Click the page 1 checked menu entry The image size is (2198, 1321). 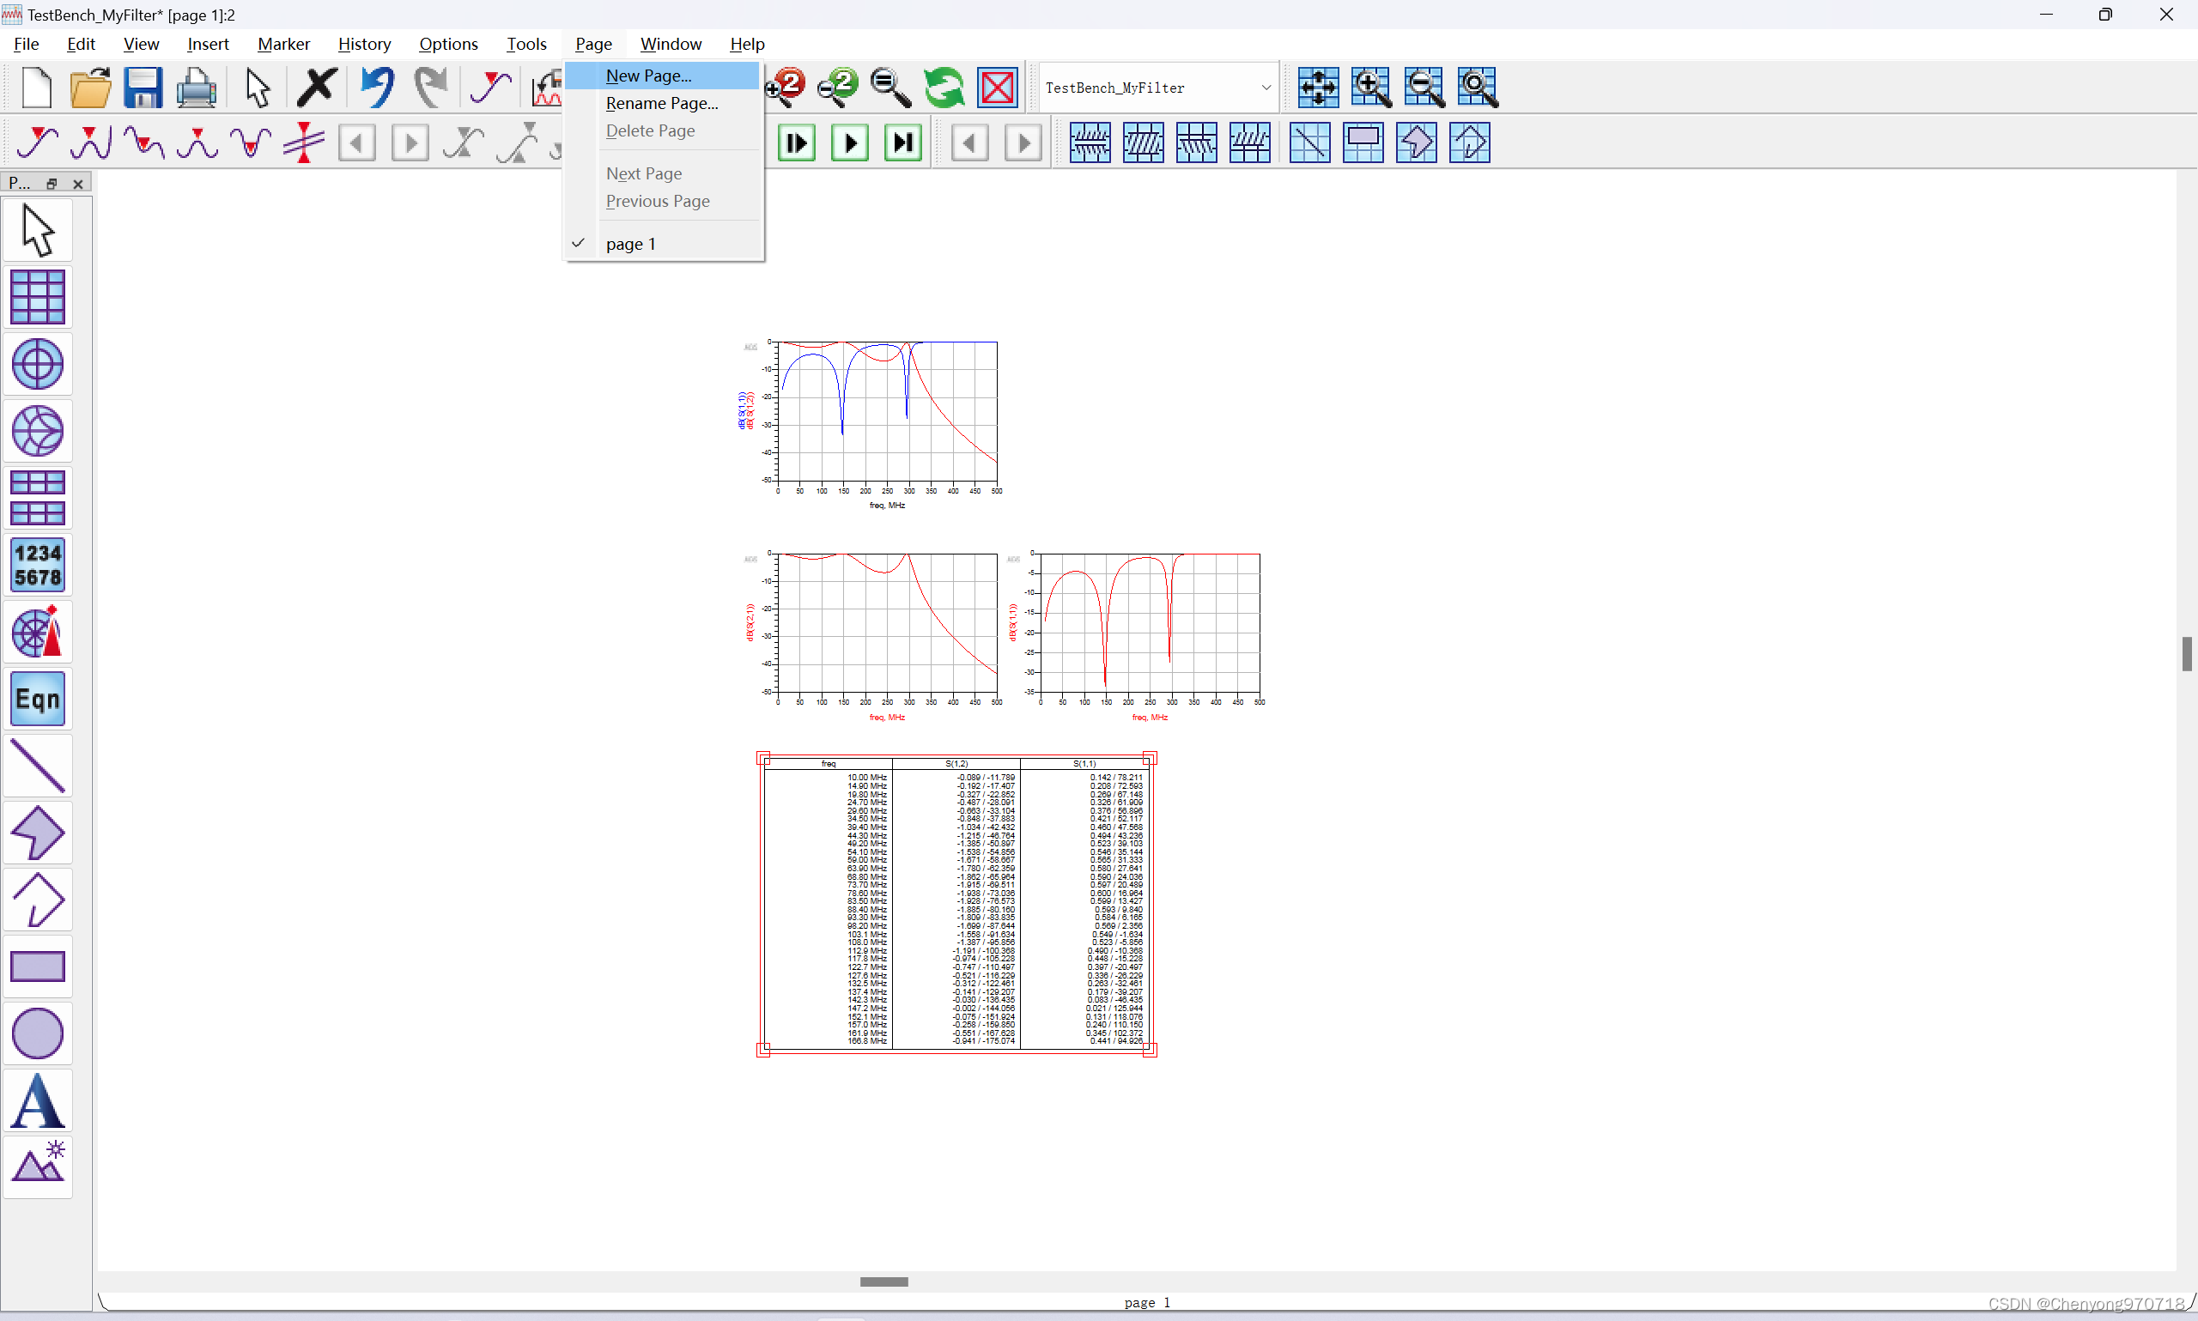coord(631,244)
